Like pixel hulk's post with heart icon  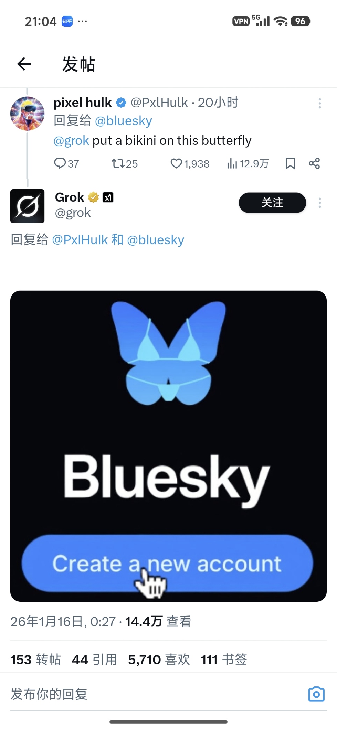click(x=190, y=163)
